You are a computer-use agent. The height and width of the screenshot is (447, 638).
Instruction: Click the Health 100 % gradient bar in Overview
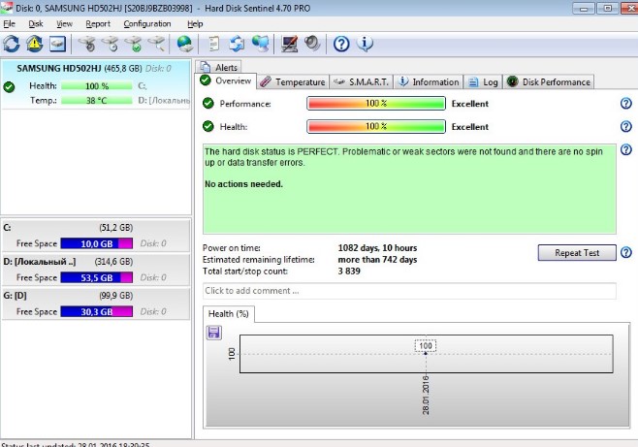pos(376,126)
